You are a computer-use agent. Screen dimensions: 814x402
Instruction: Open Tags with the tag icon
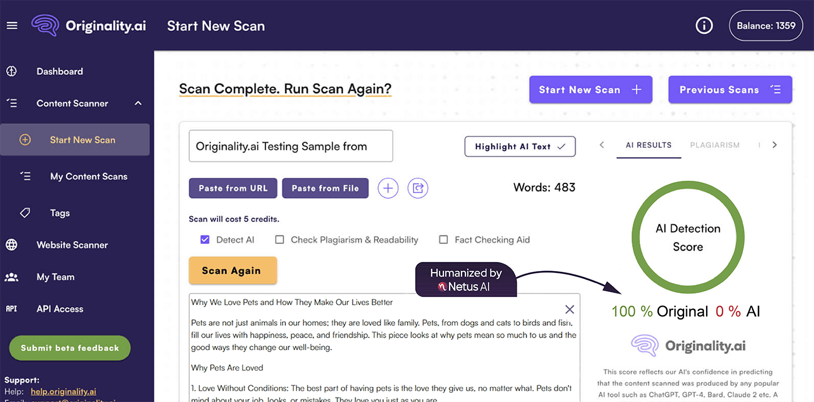coord(25,213)
